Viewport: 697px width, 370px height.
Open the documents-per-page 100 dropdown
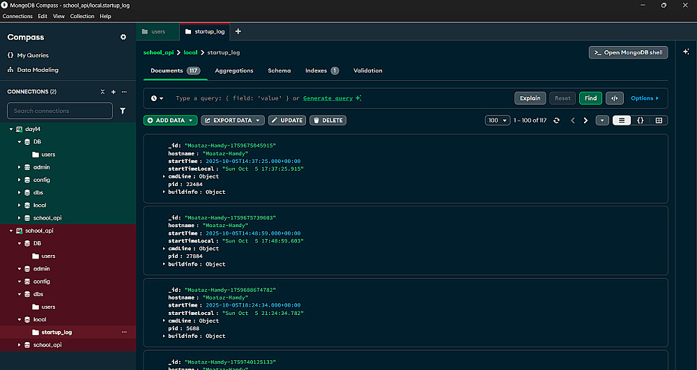click(497, 121)
